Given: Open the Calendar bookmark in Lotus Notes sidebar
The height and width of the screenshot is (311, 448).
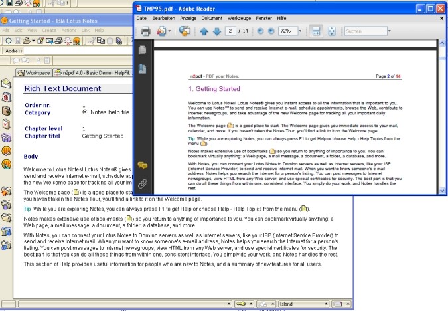Looking at the screenshot, I should [6, 97].
